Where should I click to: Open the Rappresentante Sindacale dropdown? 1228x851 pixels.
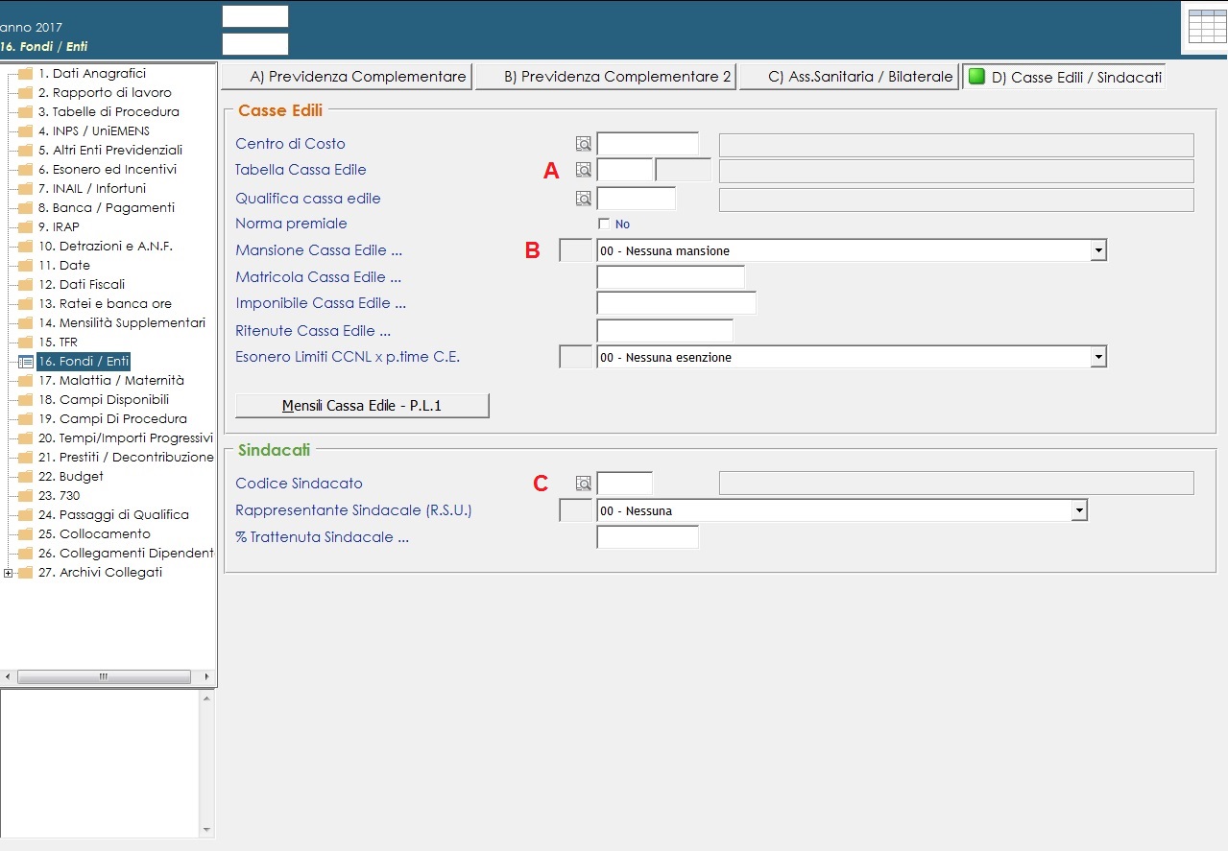[x=1079, y=511]
